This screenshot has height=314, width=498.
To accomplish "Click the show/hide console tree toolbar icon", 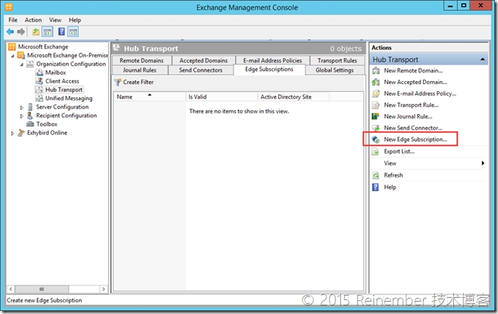I will tap(47, 32).
